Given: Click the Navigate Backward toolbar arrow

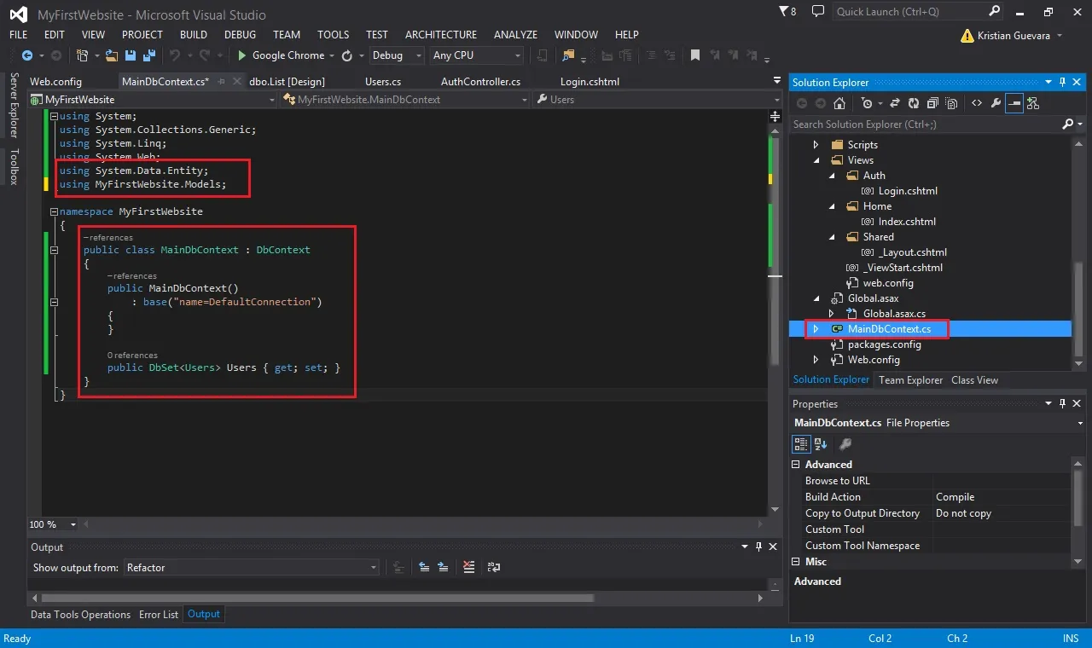Looking at the screenshot, I should 27,55.
